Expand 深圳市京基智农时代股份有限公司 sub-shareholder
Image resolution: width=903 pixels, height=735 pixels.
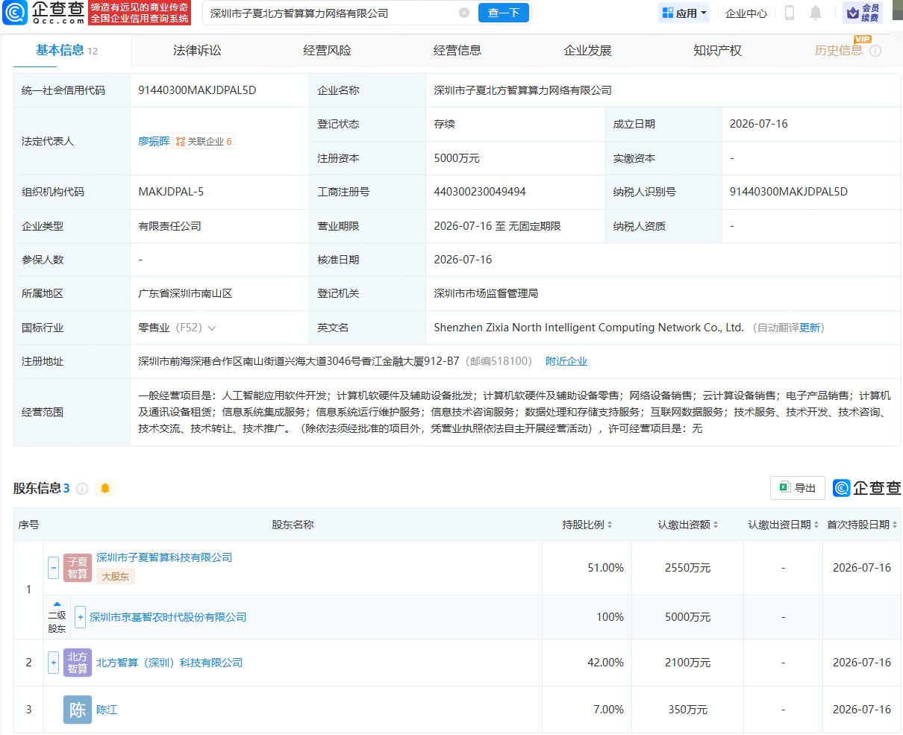tap(80, 617)
